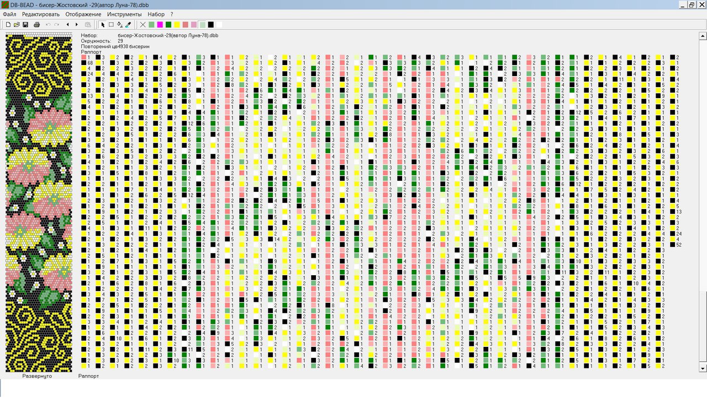Image resolution: width=707 pixels, height=402 pixels.
Task: Save the pattern with the floppy disk icon
Action: [x=25, y=25]
